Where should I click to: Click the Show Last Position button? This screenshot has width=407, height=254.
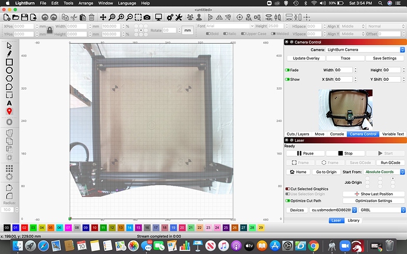tap(373, 194)
